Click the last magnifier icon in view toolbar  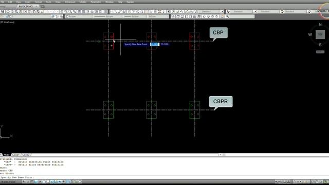227,16
